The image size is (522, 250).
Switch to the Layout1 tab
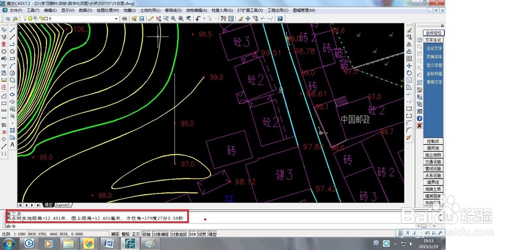(63, 205)
